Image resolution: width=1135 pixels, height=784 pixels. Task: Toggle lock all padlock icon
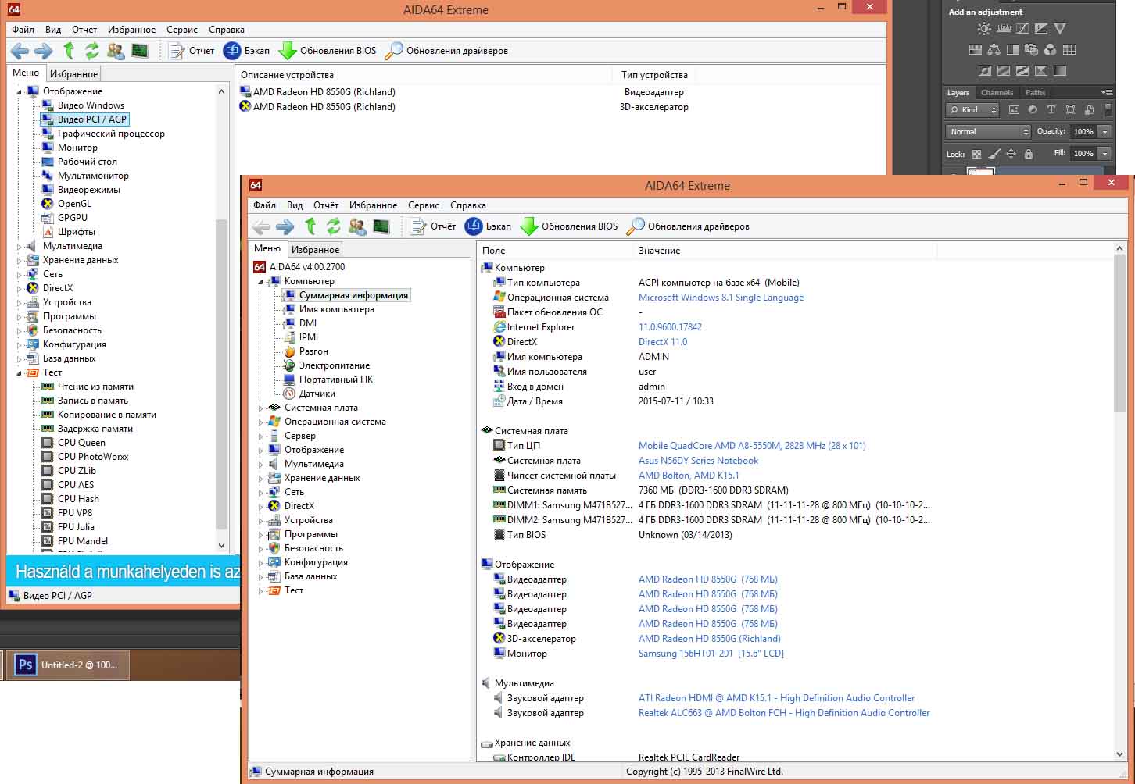1029,154
